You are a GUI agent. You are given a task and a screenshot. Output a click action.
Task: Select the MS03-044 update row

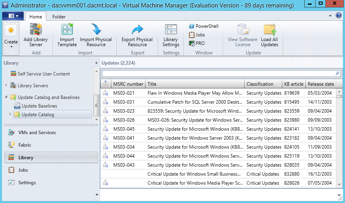click(x=218, y=156)
